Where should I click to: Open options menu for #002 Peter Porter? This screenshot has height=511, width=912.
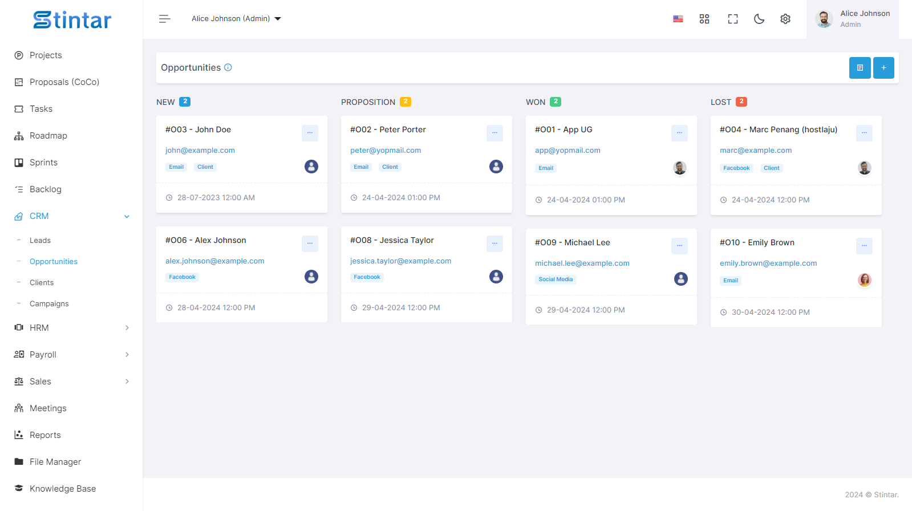[x=494, y=133]
